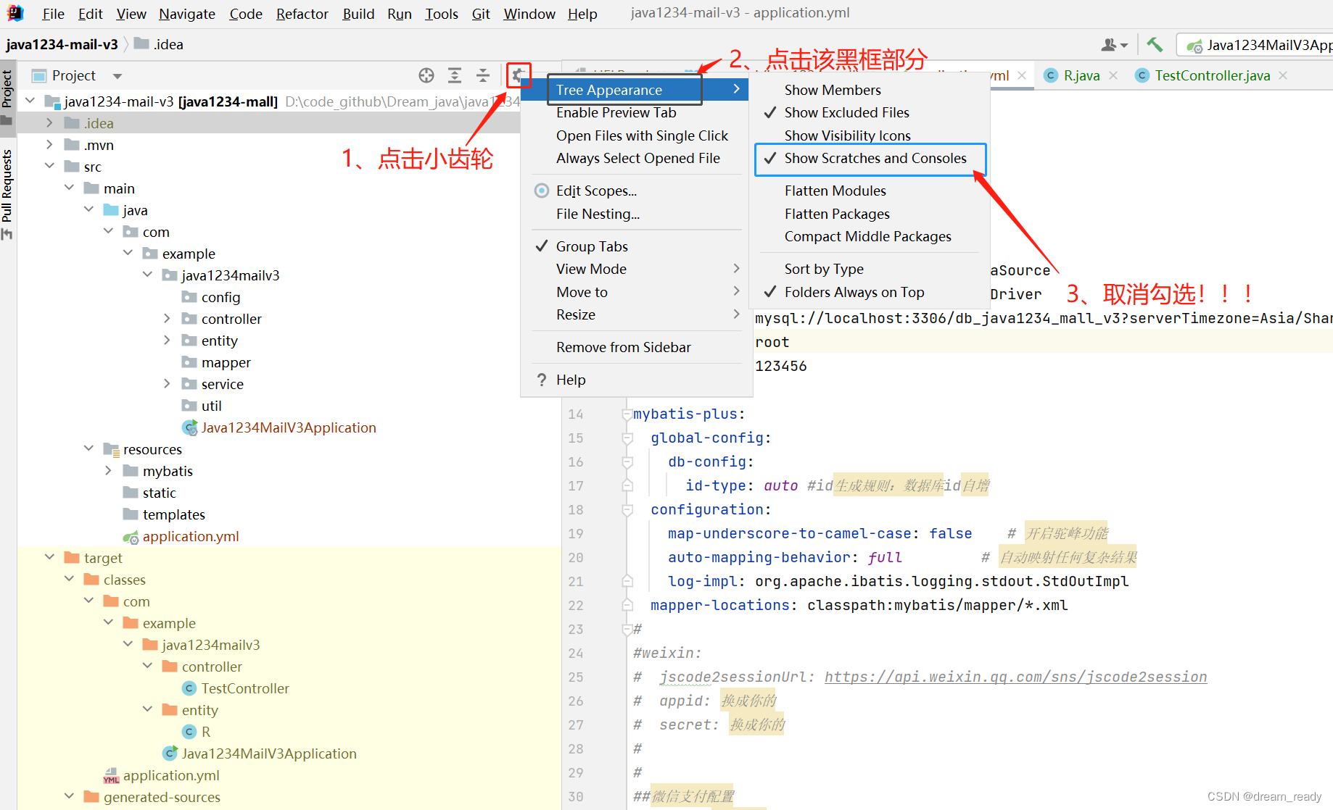This screenshot has height=810, width=1333.
Task: Click the fold marker on line 18
Action: [x=627, y=510]
